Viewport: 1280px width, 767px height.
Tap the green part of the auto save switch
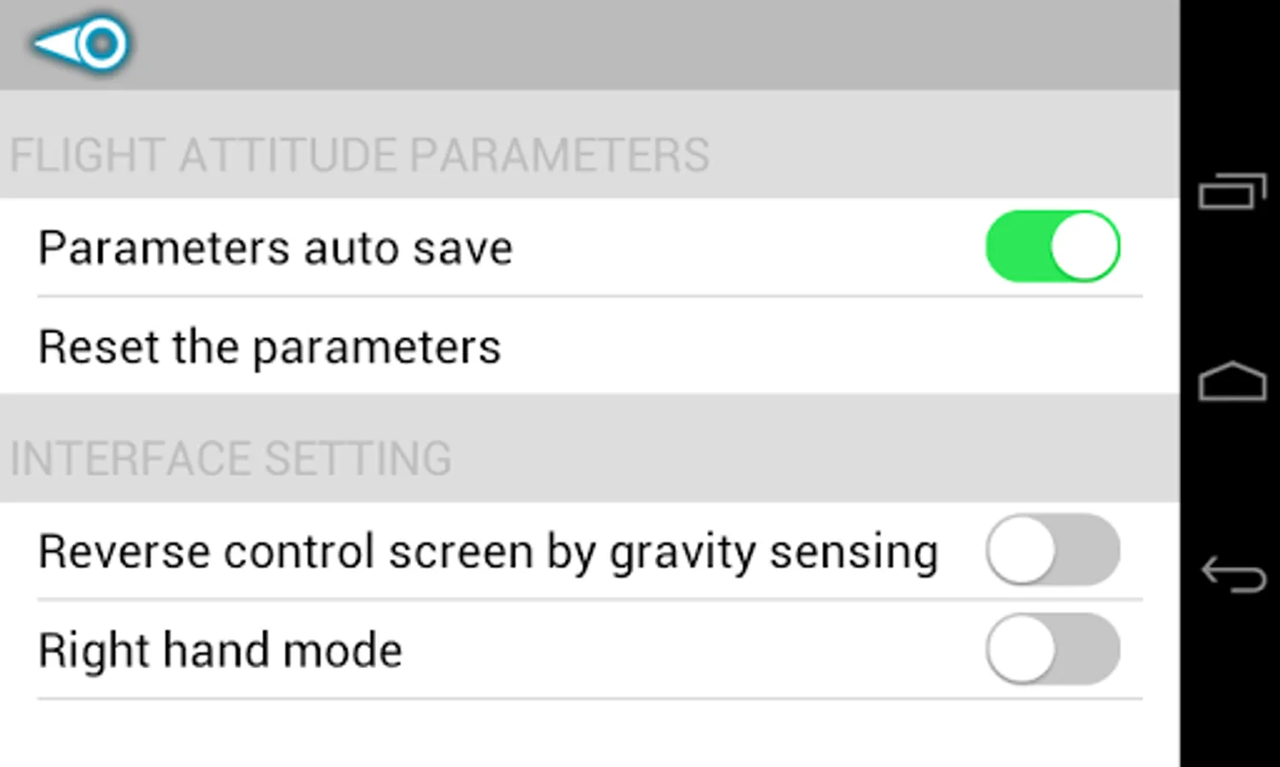click(x=1018, y=246)
